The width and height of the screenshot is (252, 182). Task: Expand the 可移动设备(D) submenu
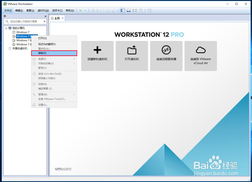54,63
